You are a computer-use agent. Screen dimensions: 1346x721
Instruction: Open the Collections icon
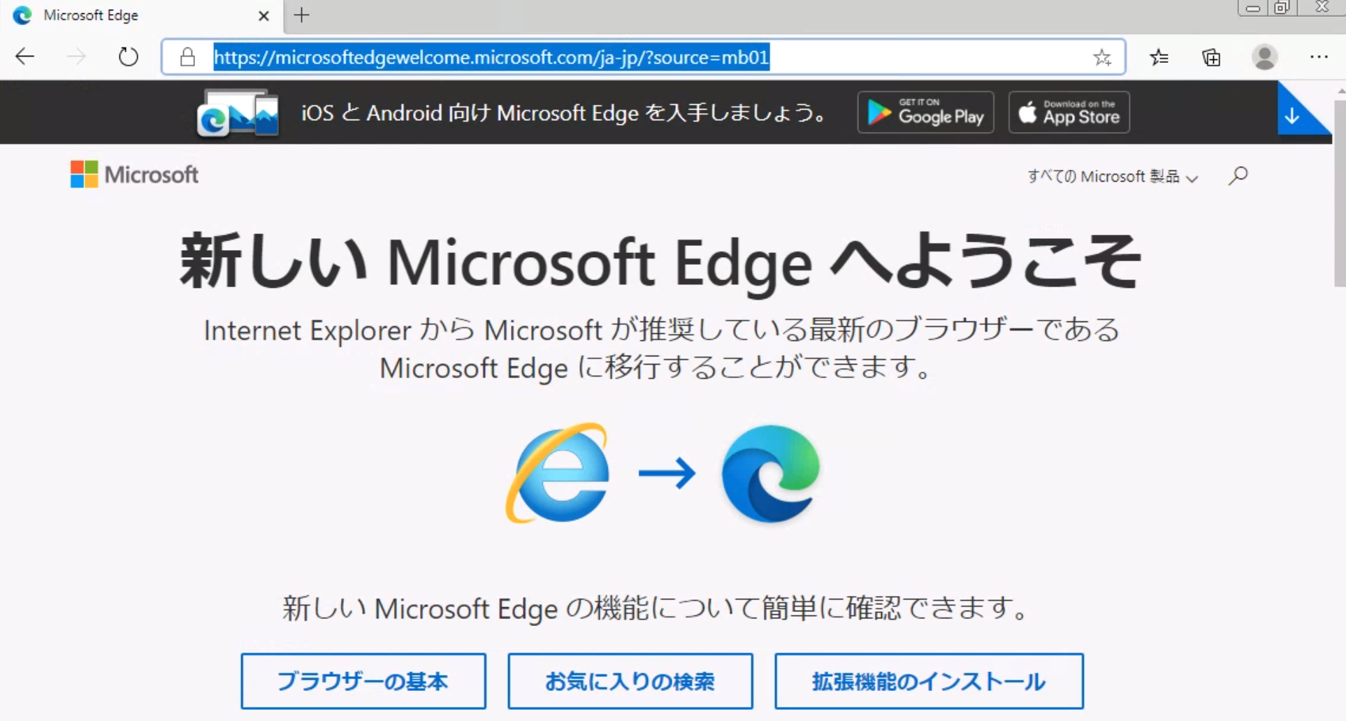[x=1212, y=57]
